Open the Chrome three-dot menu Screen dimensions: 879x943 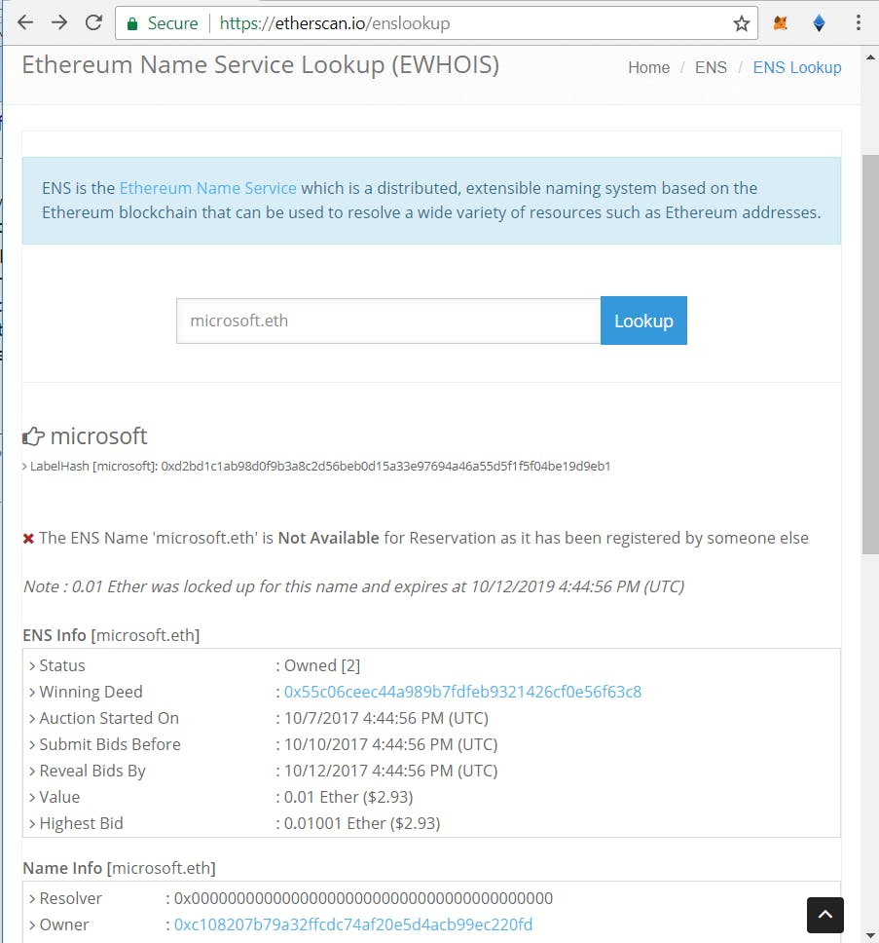(x=858, y=21)
